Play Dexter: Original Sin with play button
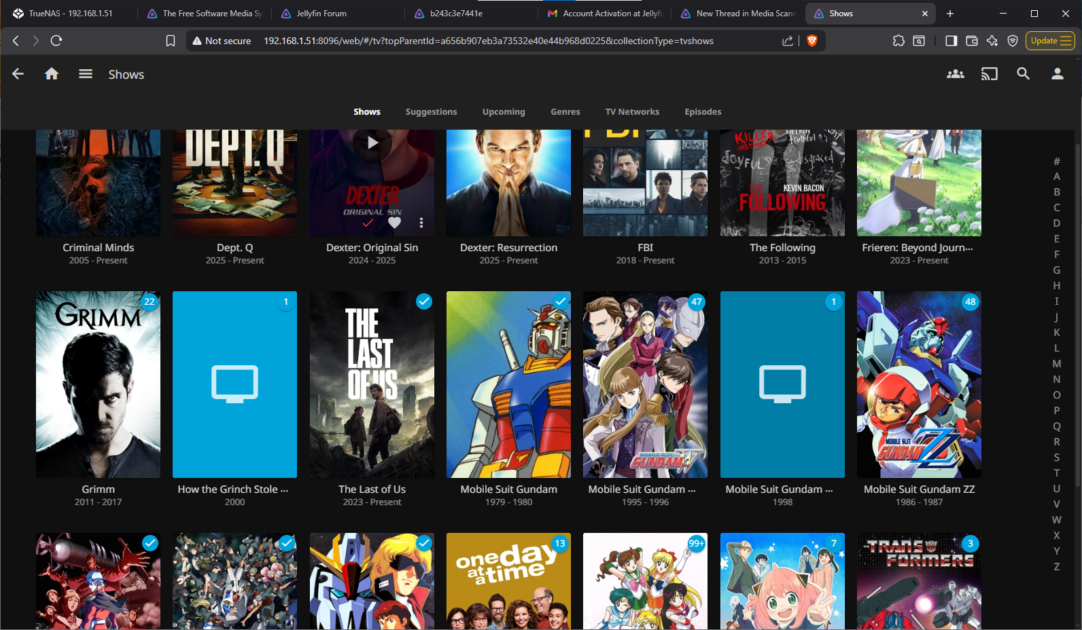 tap(372, 143)
